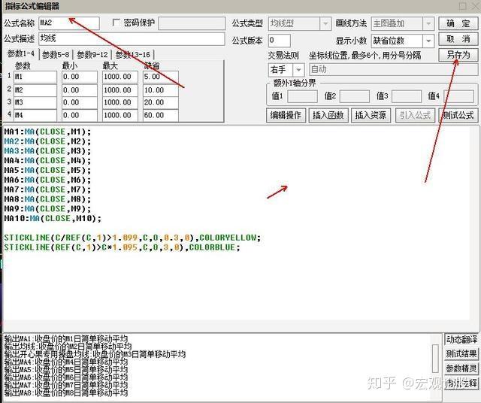This screenshot has height=403, width=481.
Task: Click the M1 default value 5.00
Action: pos(160,77)
